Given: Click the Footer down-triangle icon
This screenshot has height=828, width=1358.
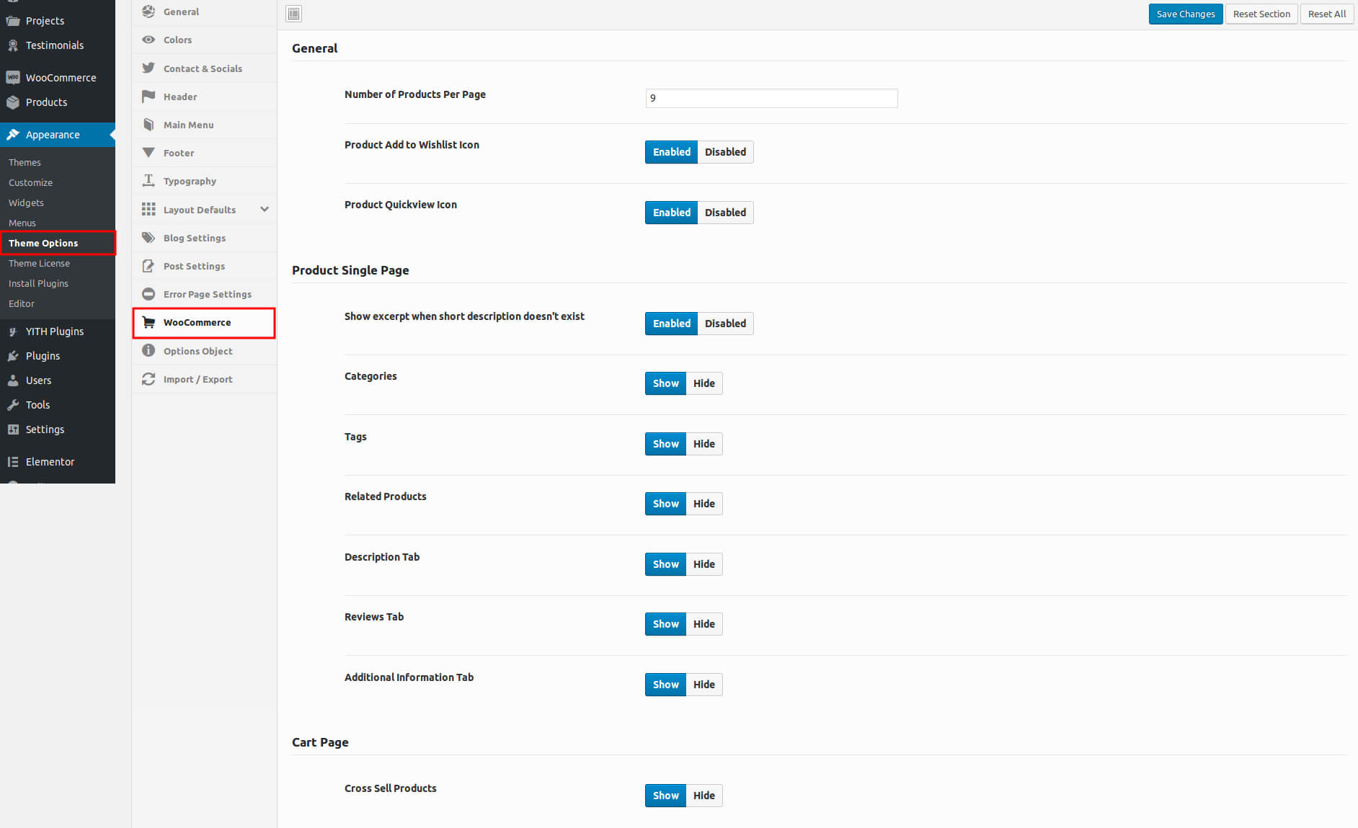Looking at the screenshot, I should point(148,153).
